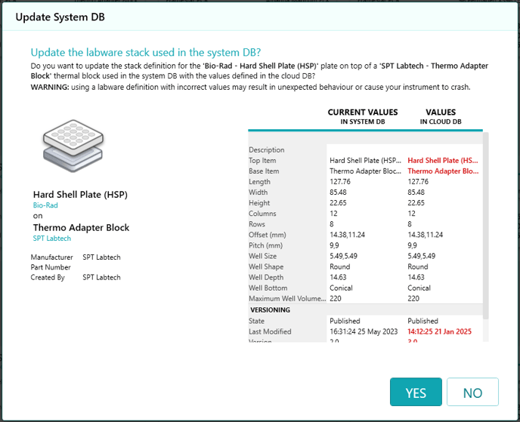
Task: Click the values table vertical scrollbar
Action: (x=485, y=226)
